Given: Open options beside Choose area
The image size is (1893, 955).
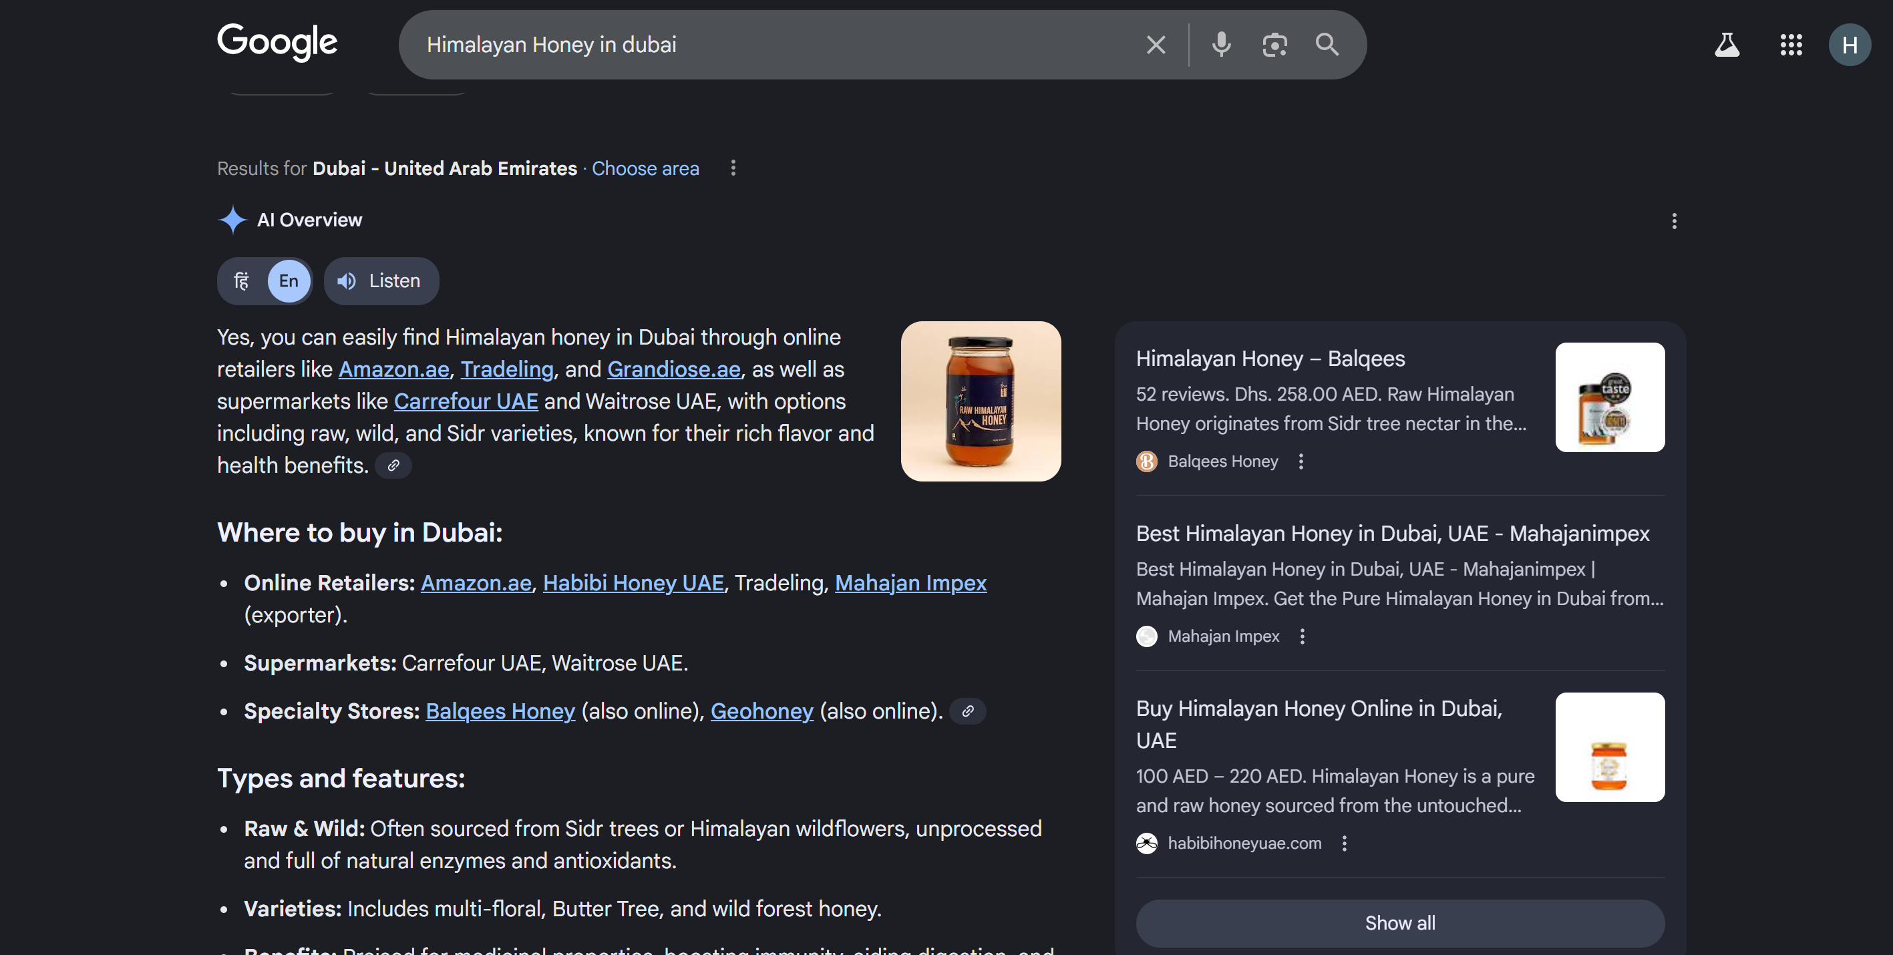Looking at the screenshot, I should 733,168.
